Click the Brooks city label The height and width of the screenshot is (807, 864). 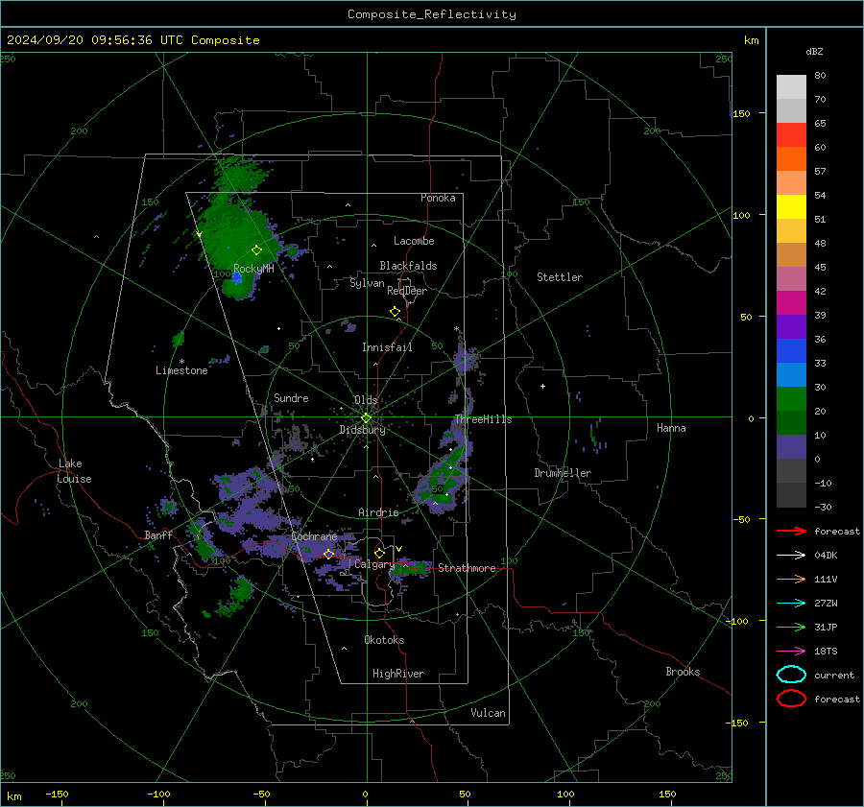(x=683, y=672)
